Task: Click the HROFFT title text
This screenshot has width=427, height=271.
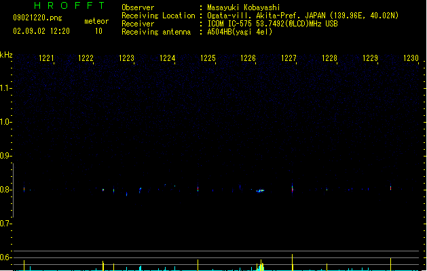Action: [69, 5]
